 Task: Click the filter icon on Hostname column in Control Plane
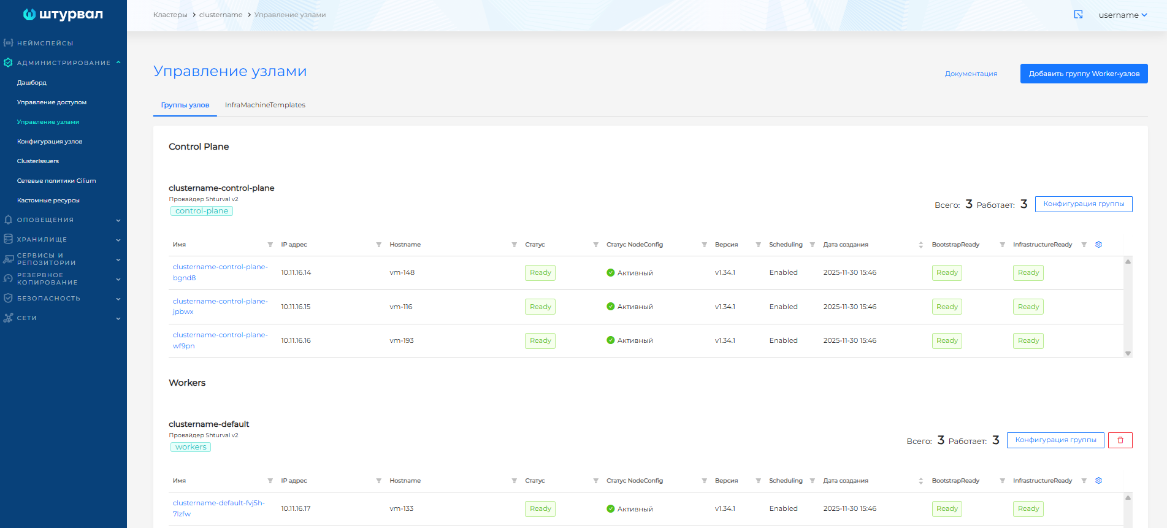coord(514,245)
